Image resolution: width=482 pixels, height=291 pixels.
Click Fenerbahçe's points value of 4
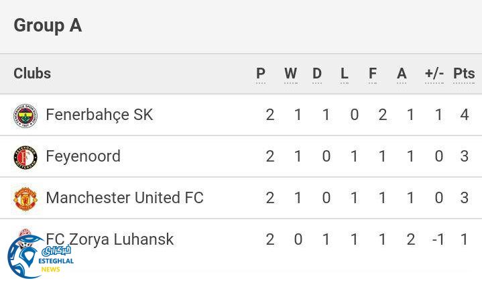465,115
